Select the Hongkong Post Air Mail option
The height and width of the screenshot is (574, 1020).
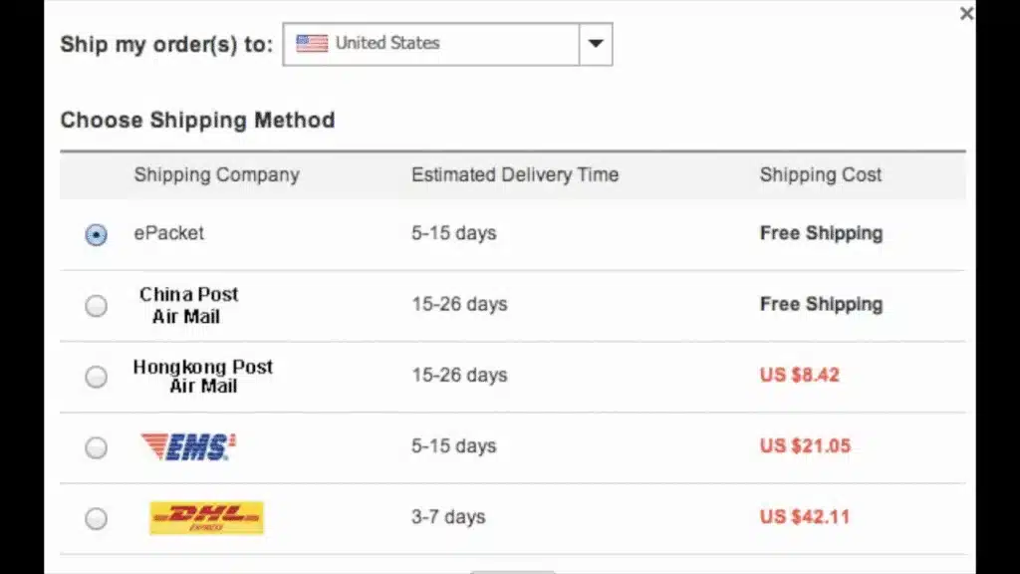coord(96,377)
